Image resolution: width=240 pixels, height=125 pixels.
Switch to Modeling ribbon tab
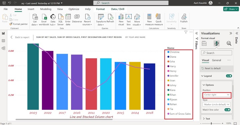[46, 9]
